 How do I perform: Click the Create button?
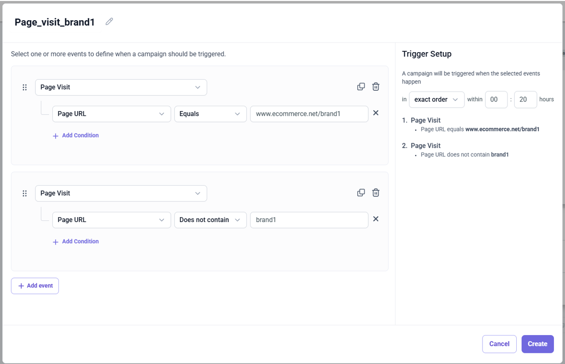[537, 344]
